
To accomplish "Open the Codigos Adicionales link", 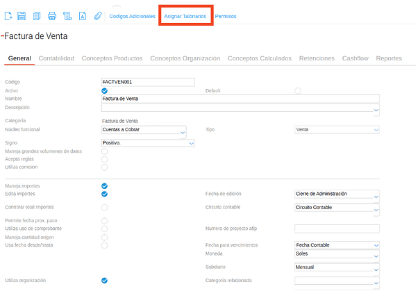I will pos(133,16).
